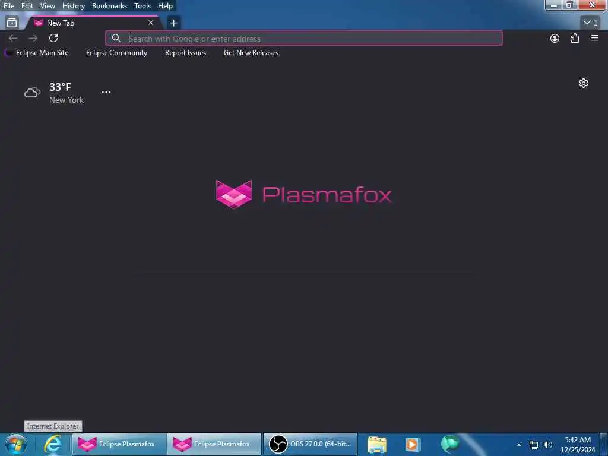Open the network status tray icon
This screenshot has width=608, height=456.
click(x=534, y=445)
